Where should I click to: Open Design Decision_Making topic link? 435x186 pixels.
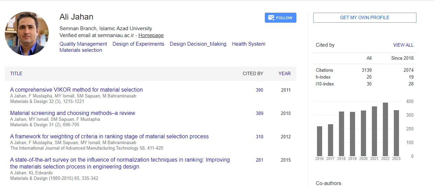pyautogui.click(x=198, y=44)
